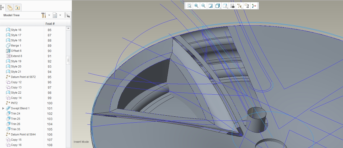Screen dimensions: 343x148
Task: Select the Merge 1 feature
Action: tap(16, 45)
